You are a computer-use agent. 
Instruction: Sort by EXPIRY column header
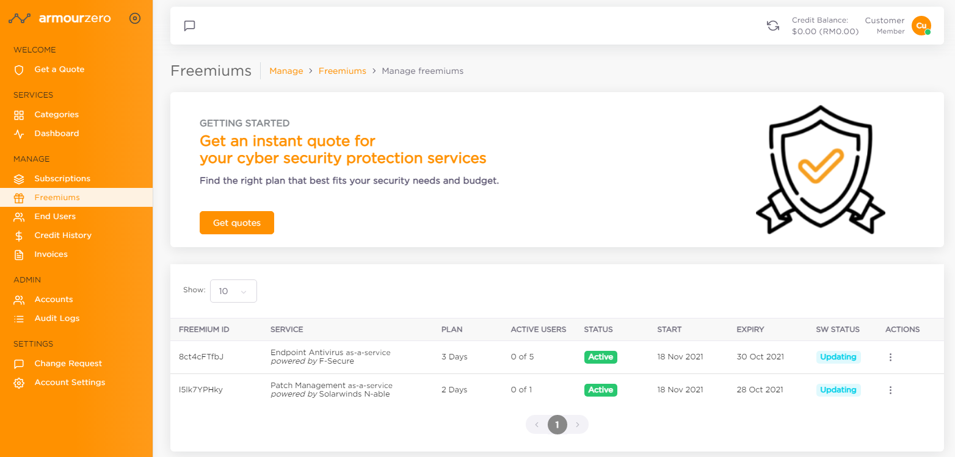tap(750, 329)
